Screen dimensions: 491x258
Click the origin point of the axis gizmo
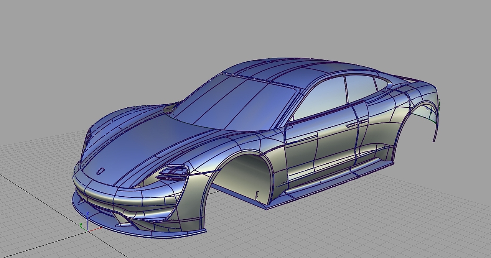88,231
